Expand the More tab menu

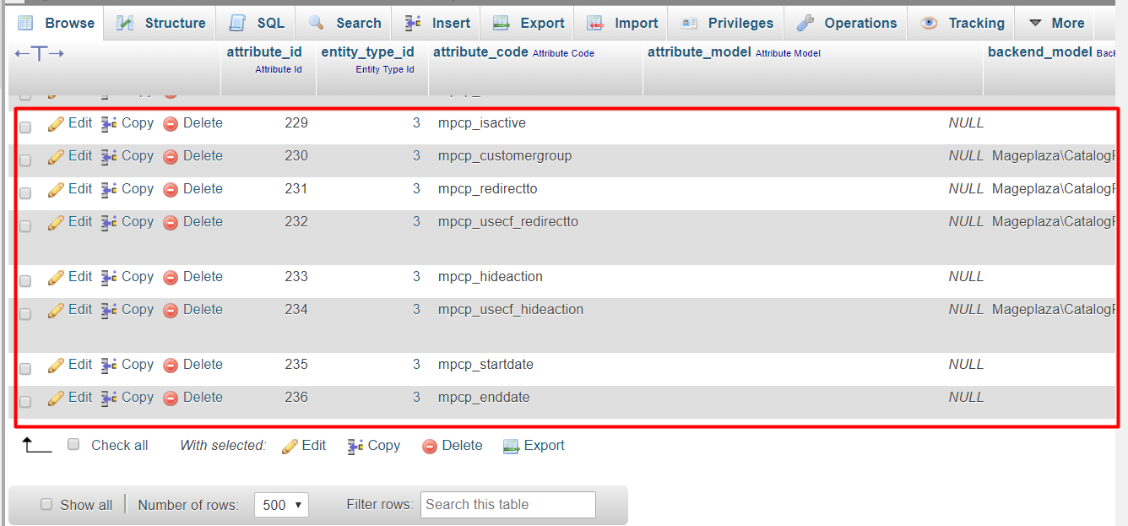click(x=1056, y=23)
